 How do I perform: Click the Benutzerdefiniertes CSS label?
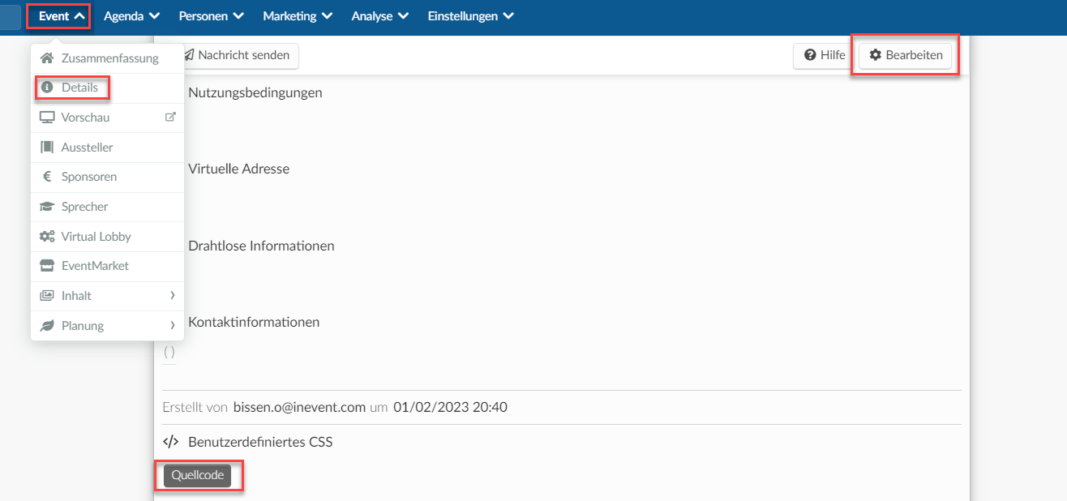coord(260,442)
